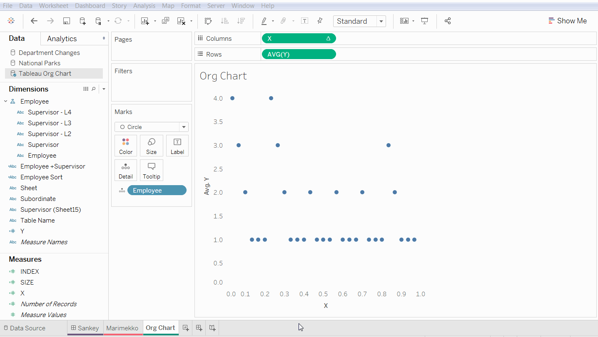Screen dimensions: 598x337
Task: Select the Employee pill on the Marks card
Action: (157, 190)
